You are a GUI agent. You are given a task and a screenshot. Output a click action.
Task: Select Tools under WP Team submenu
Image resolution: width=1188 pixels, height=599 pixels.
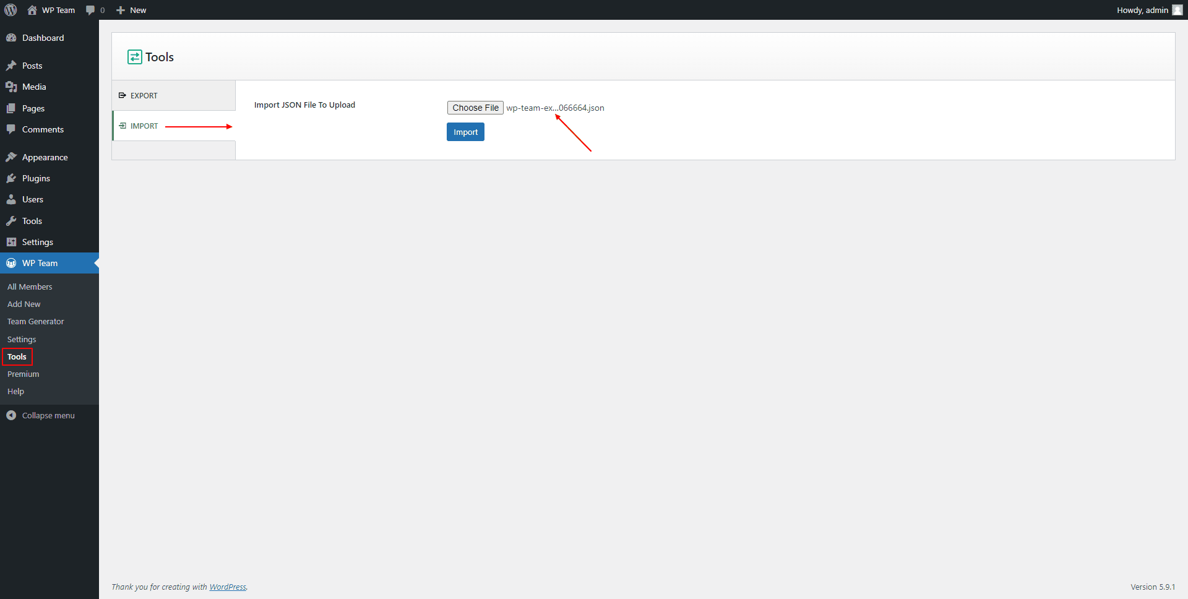pyautogui.click(x=17, y=356)
